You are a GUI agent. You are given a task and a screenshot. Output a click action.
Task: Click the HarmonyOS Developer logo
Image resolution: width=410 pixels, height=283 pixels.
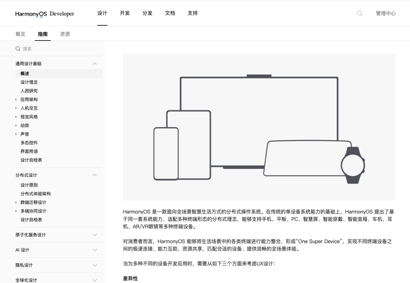pos(45,14)
